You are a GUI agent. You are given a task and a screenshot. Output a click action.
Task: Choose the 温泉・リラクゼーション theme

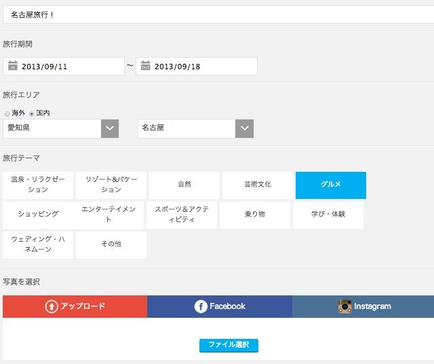[x=38, y=185]
